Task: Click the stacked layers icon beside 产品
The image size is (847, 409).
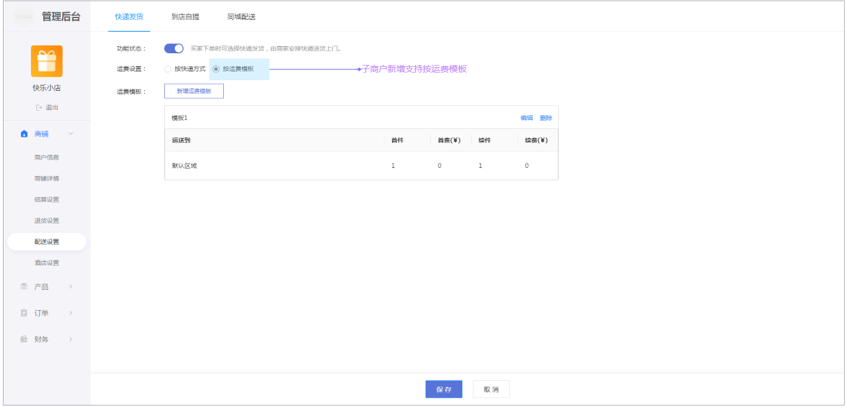Action: coord(24,287)
